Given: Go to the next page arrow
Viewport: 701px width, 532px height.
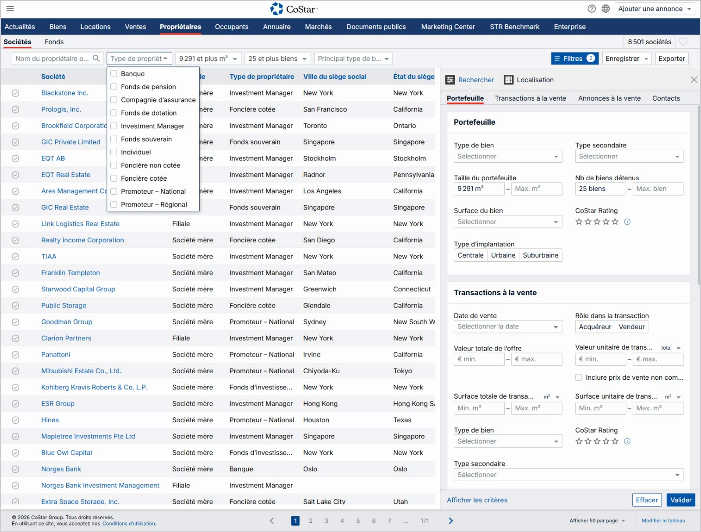Looking at the screenshot, I should coord(451,521).
